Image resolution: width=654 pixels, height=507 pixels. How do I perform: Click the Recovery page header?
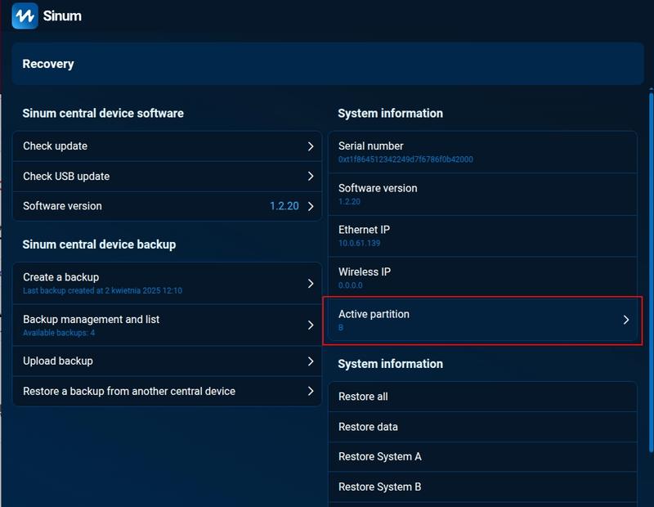point(328,64)
